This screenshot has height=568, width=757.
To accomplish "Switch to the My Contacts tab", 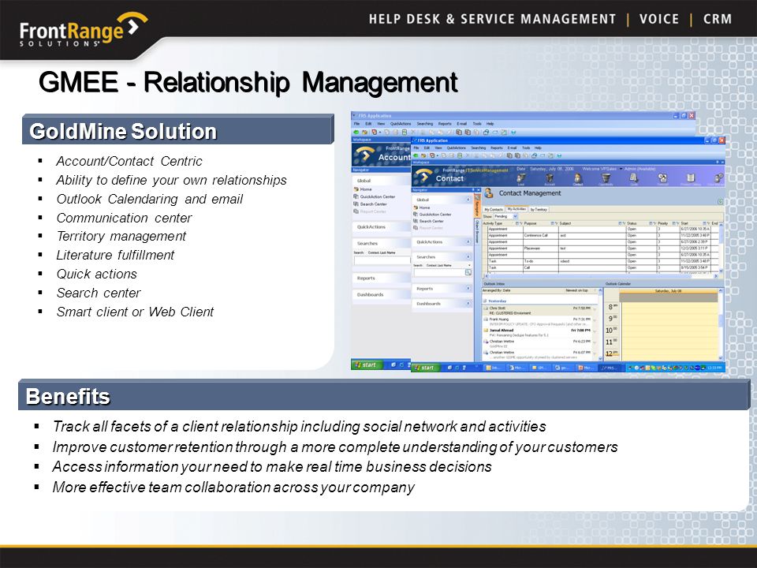I will coord(494,209).
